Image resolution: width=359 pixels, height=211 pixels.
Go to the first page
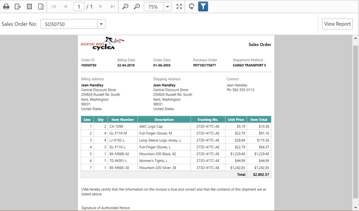pos(54,7)
